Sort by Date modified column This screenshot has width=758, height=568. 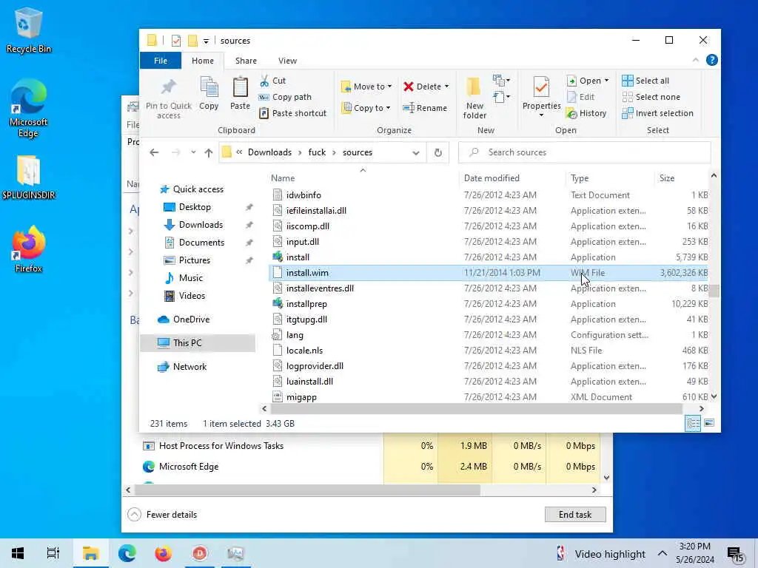492,178
